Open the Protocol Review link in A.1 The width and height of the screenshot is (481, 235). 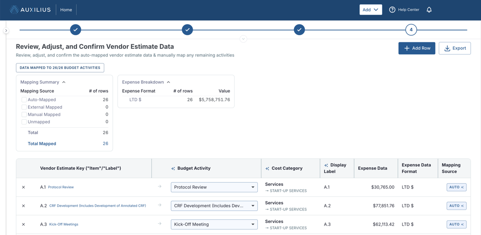(61, 187)
